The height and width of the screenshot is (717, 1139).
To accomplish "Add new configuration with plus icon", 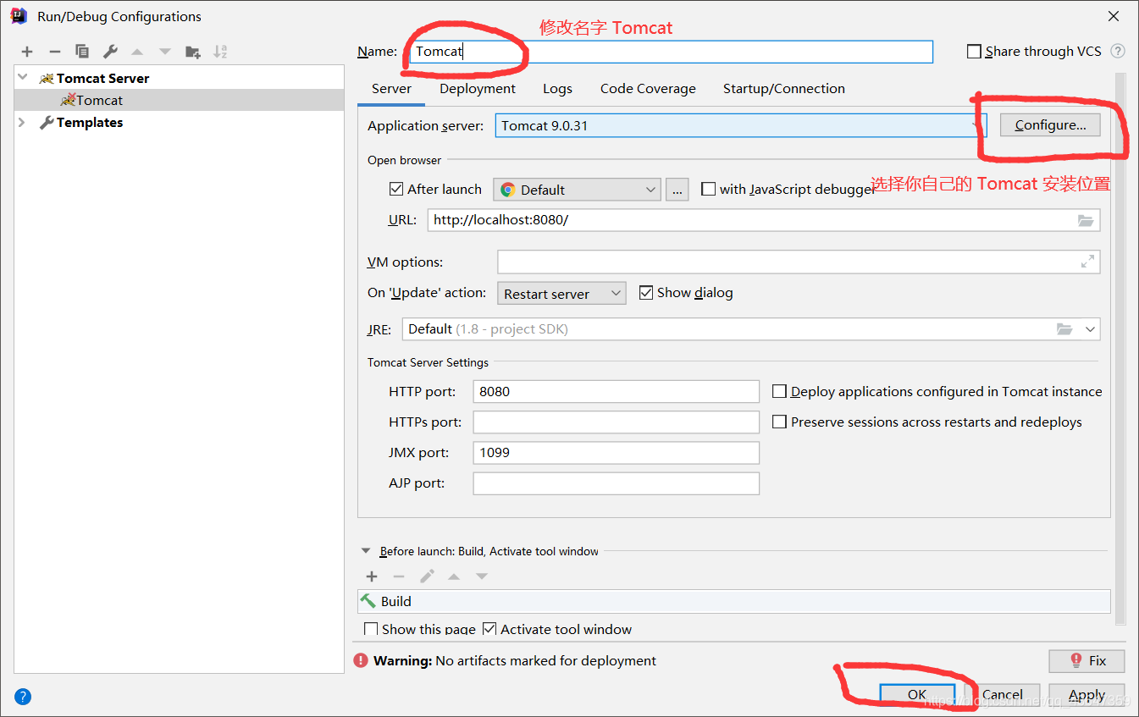I will tap(27, 52).
